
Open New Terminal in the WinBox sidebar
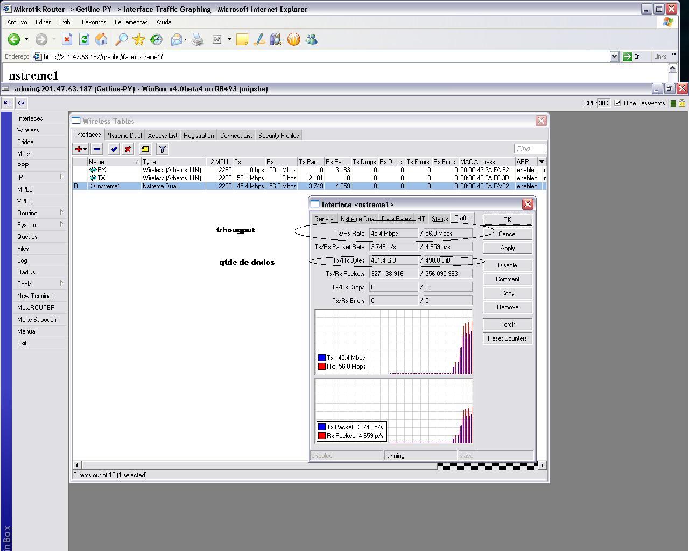(35, 296)
